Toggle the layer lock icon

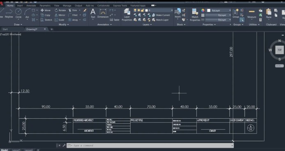(x=142, y=10)
